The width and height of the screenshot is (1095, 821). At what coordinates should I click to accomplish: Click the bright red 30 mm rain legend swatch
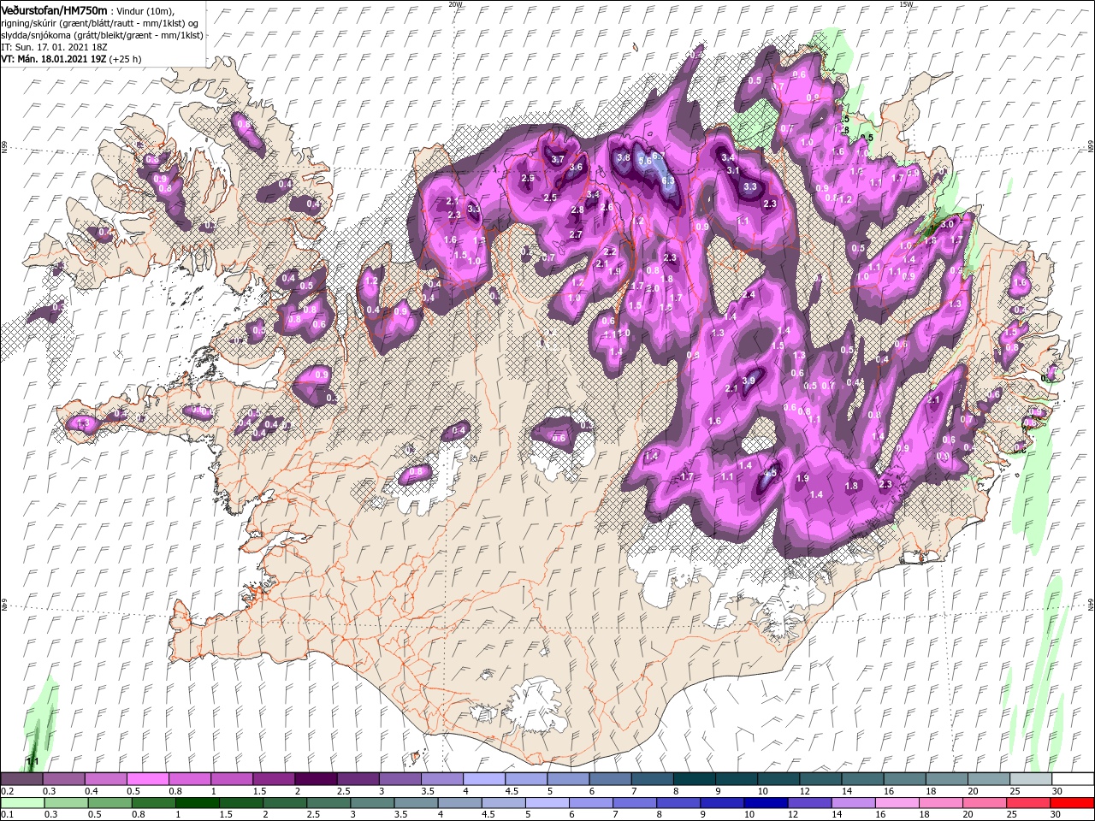click(1073, 803)
